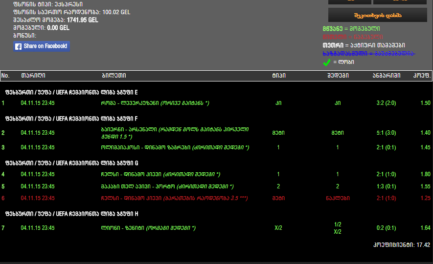Click the green legend 'მწვანე = მოგებული'
The height and width of the screenshot is (264, 433).
tap(351, 29)
